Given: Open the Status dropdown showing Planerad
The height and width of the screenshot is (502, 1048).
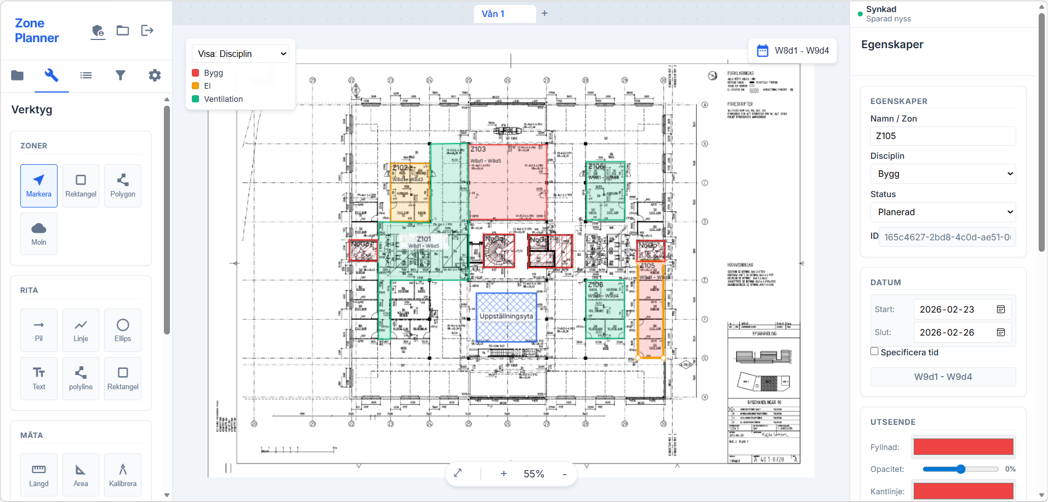Looking at the screenshot, I should coord(943,212).
